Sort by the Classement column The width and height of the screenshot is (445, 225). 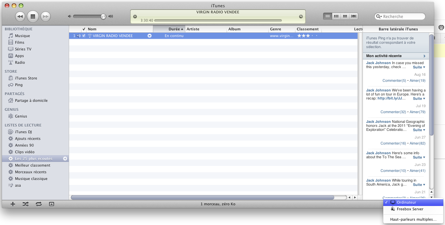pos(309,29)
